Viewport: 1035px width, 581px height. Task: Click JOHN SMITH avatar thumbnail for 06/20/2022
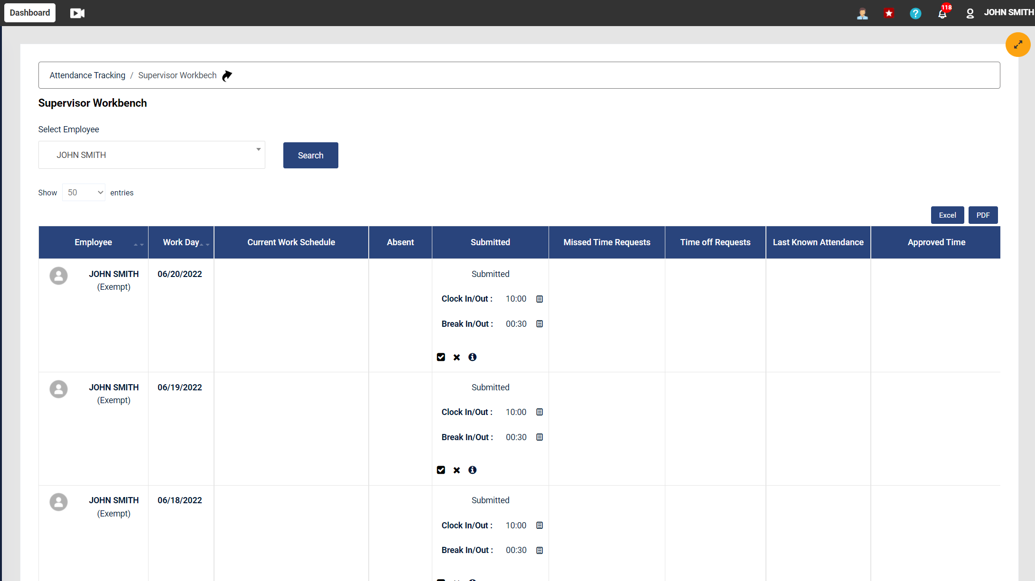[x=58, y=276]
